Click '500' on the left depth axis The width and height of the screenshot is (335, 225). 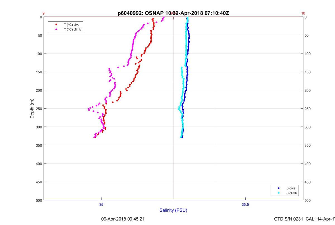point(39,200)
